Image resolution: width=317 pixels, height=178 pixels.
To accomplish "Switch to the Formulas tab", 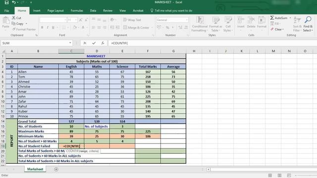I will (x=77, y=10).
